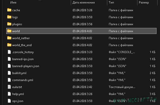The height and width of the screenshot is (105, 160).
Task: Click the plugins row date 03.04.2026 3:56
Action: pyautogui.click(x=82, y=24)
